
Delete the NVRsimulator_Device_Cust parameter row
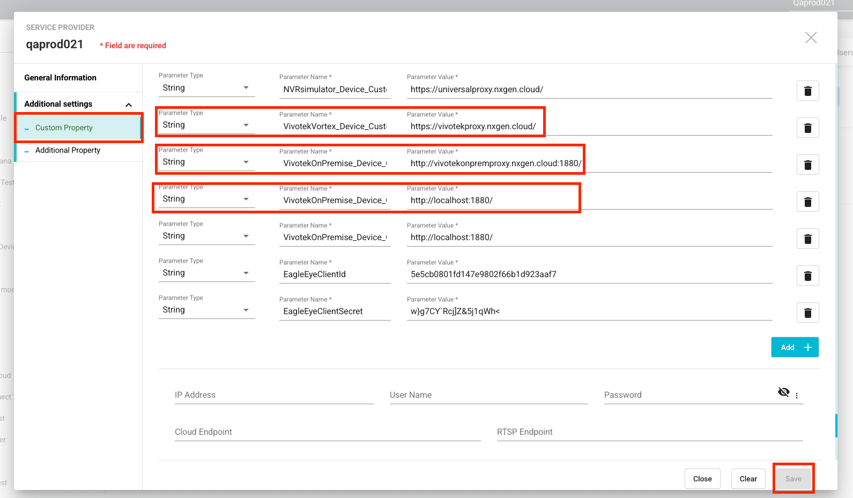[807, 91]
